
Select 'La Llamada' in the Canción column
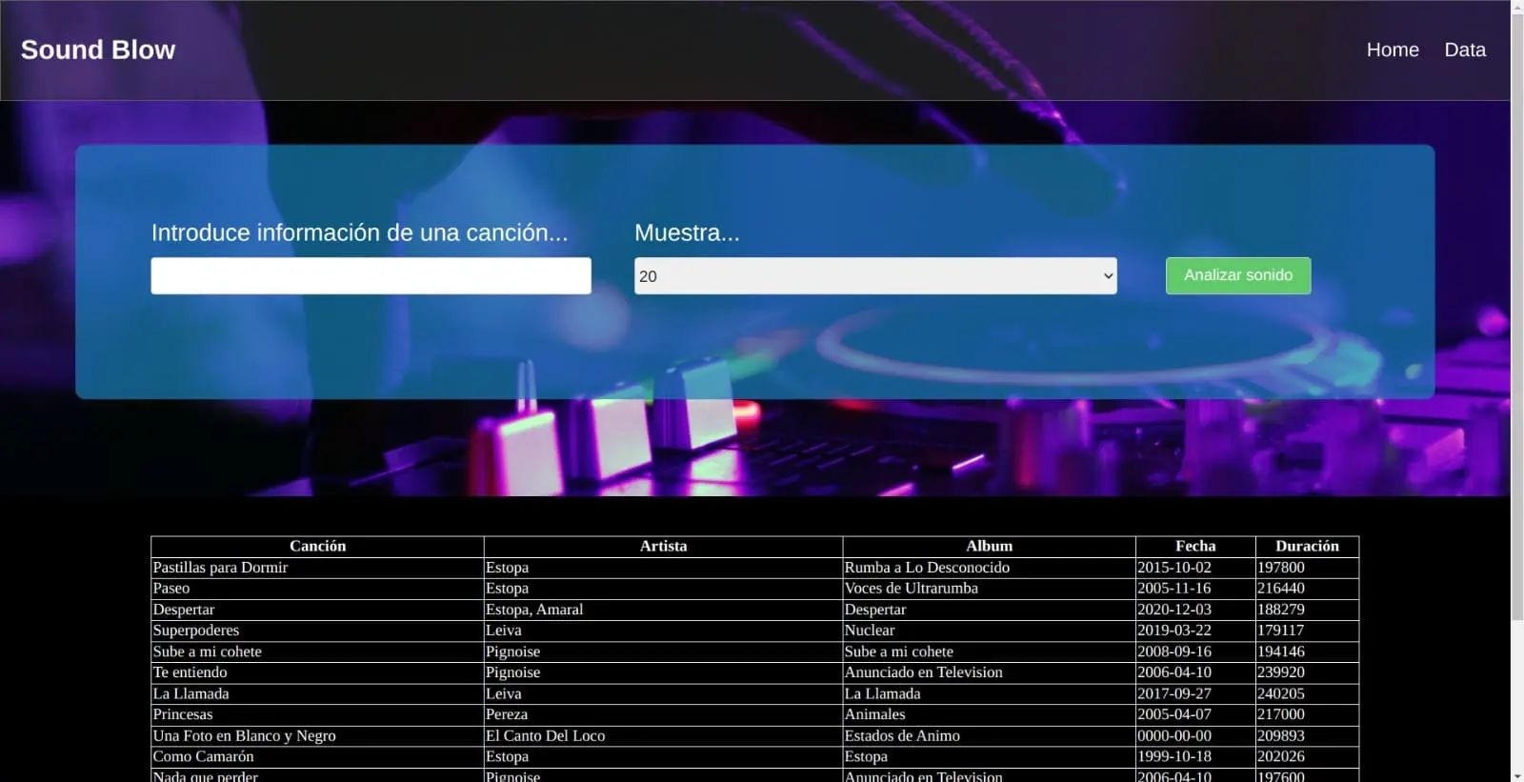(317, 693)
